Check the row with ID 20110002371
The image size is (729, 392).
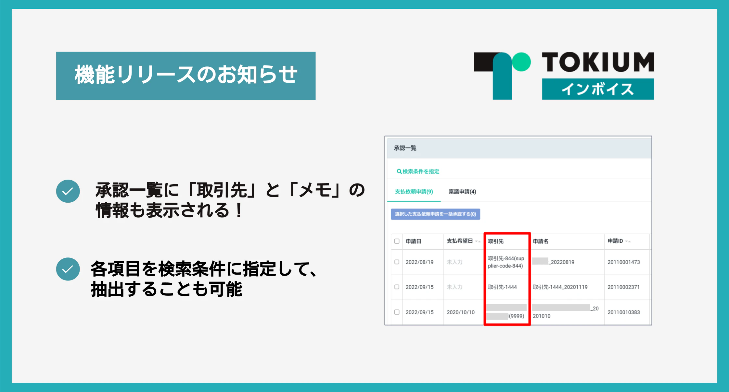click(x=397, y=287)
